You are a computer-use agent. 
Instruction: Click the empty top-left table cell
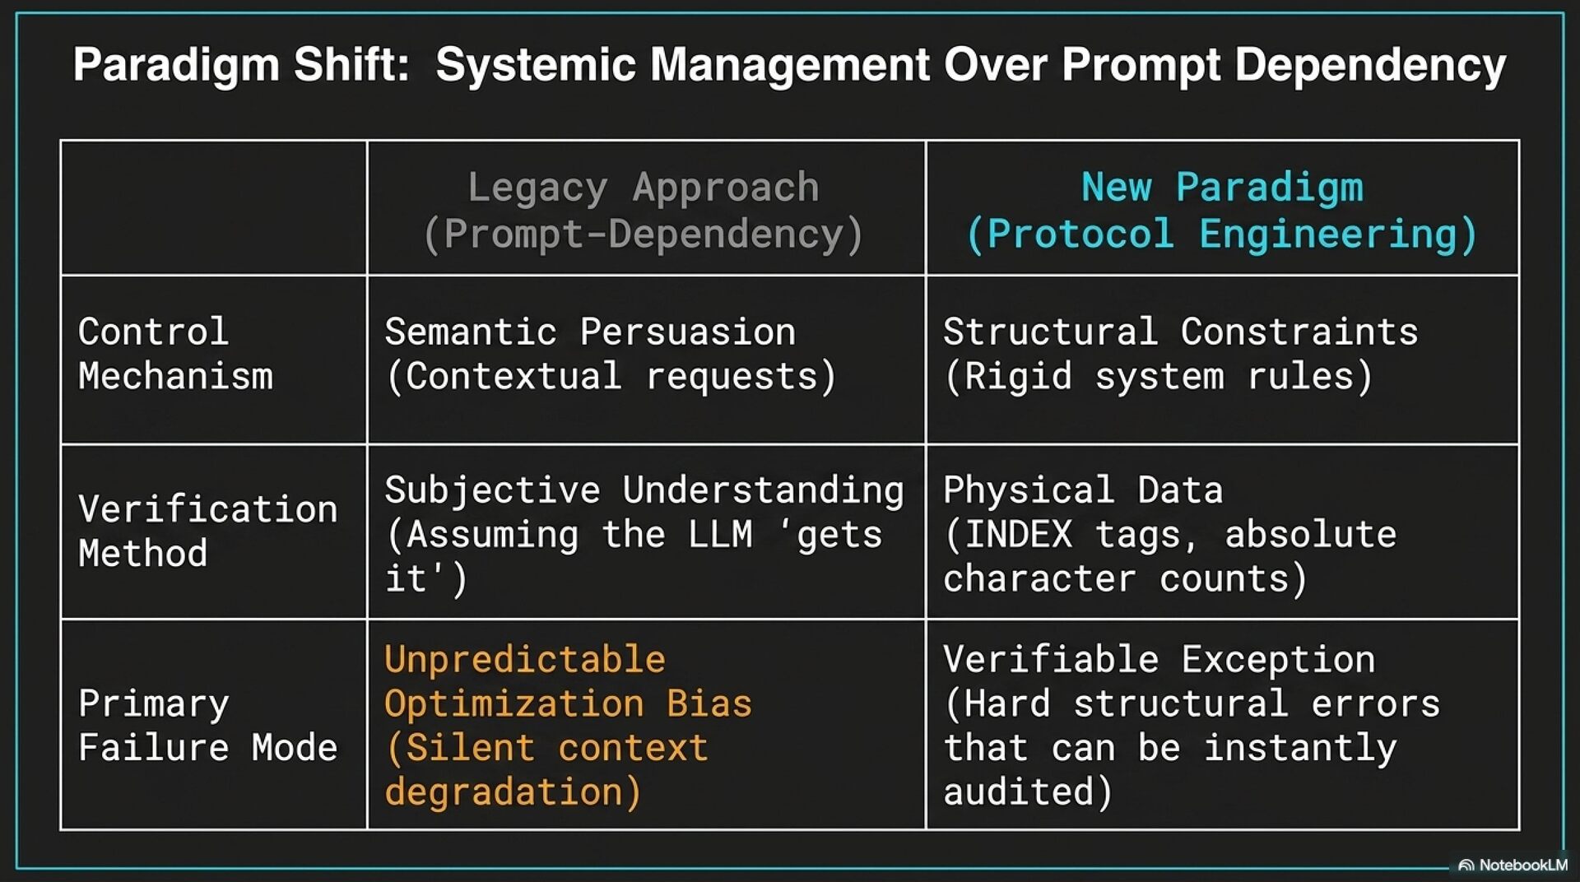coord(213,208)
